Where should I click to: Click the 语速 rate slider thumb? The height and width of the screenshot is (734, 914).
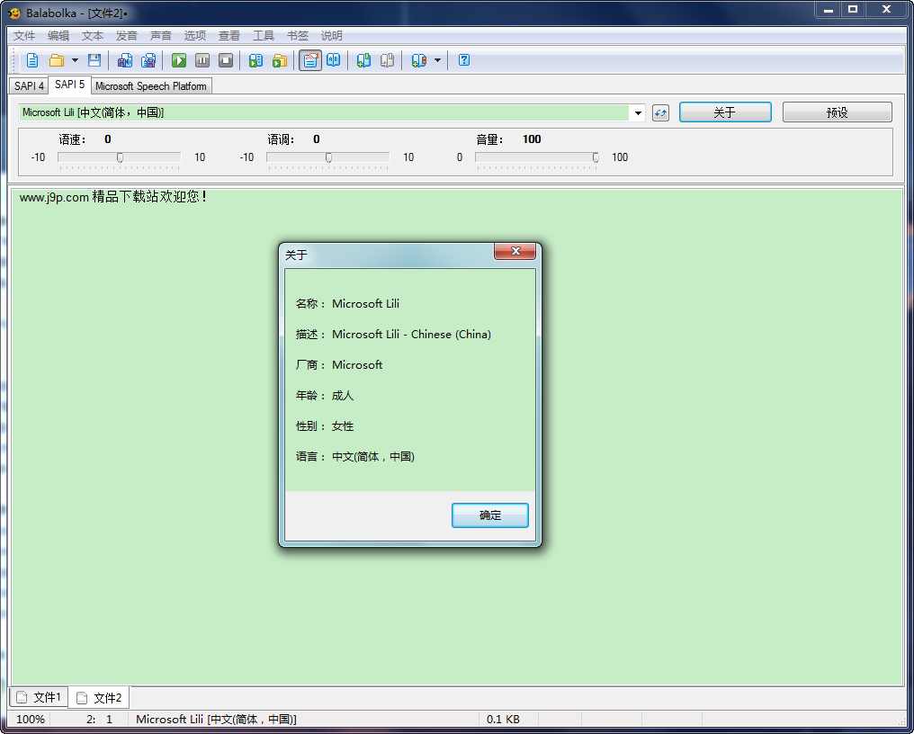click(120, 157)
